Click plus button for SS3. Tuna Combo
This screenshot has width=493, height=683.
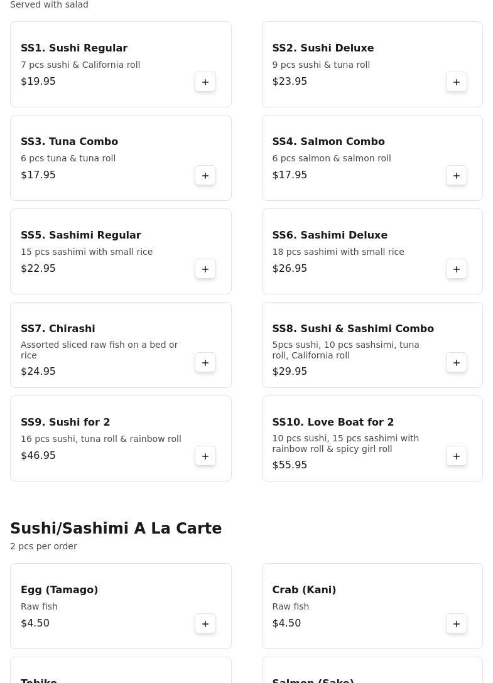tap(205, 176)
